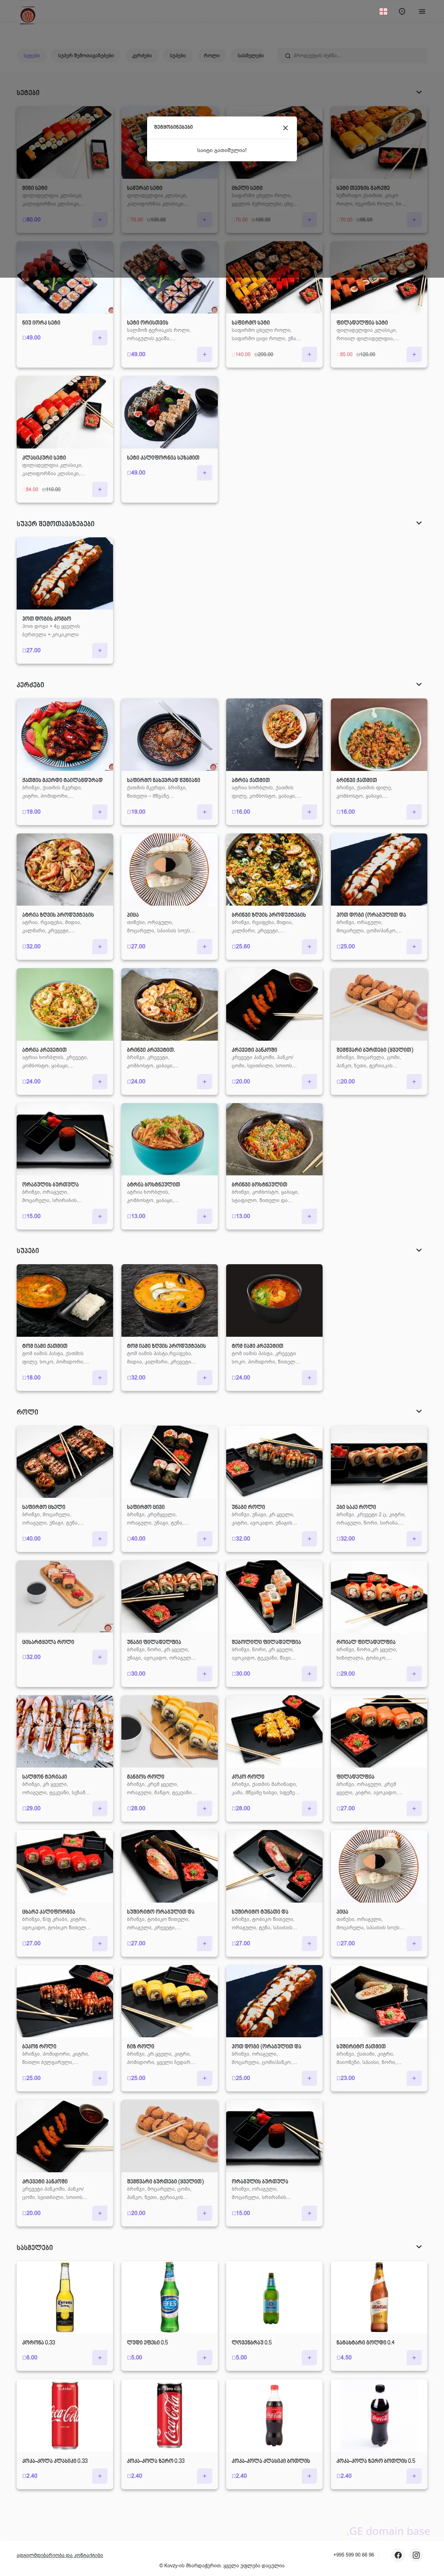Open the underlined terms link in the footer
This screenshot has width=444, height=2576.
click(x=60, y=2555)
